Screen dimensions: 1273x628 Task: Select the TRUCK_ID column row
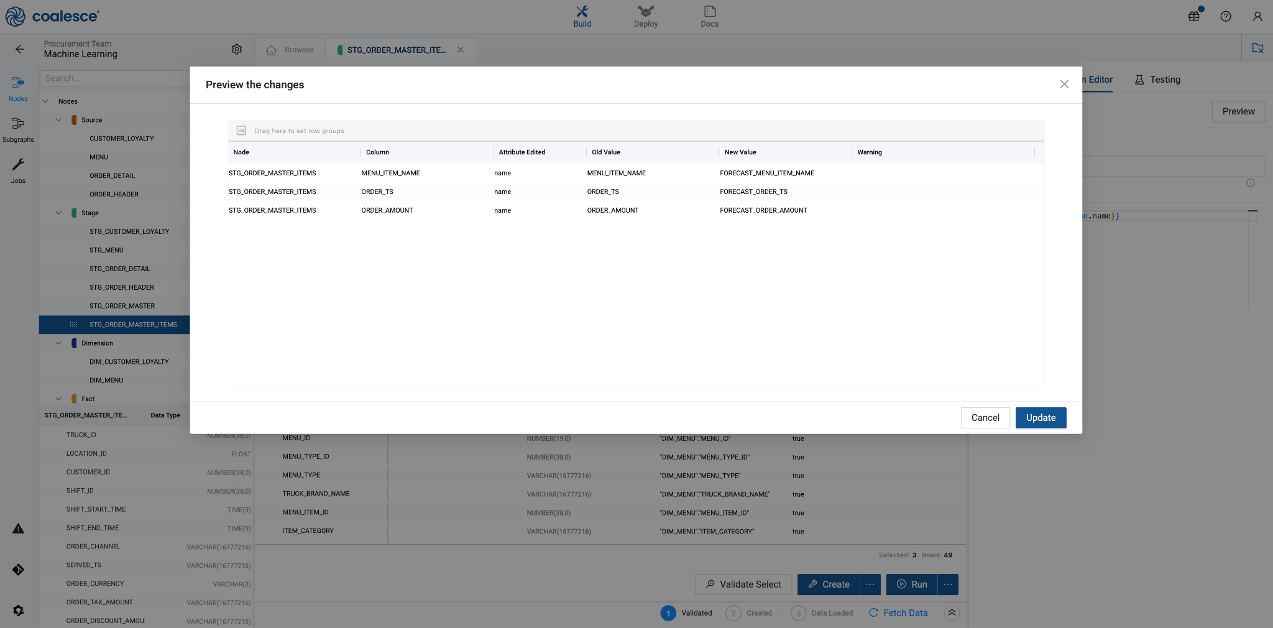tap(146, 435)
